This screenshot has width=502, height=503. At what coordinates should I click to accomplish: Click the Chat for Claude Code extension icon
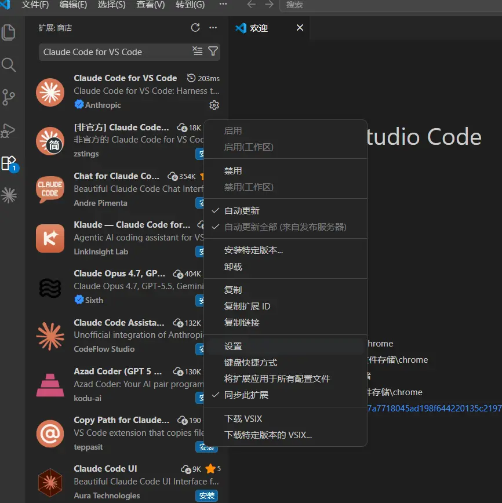pyautogui.click(x=50, y=189)
